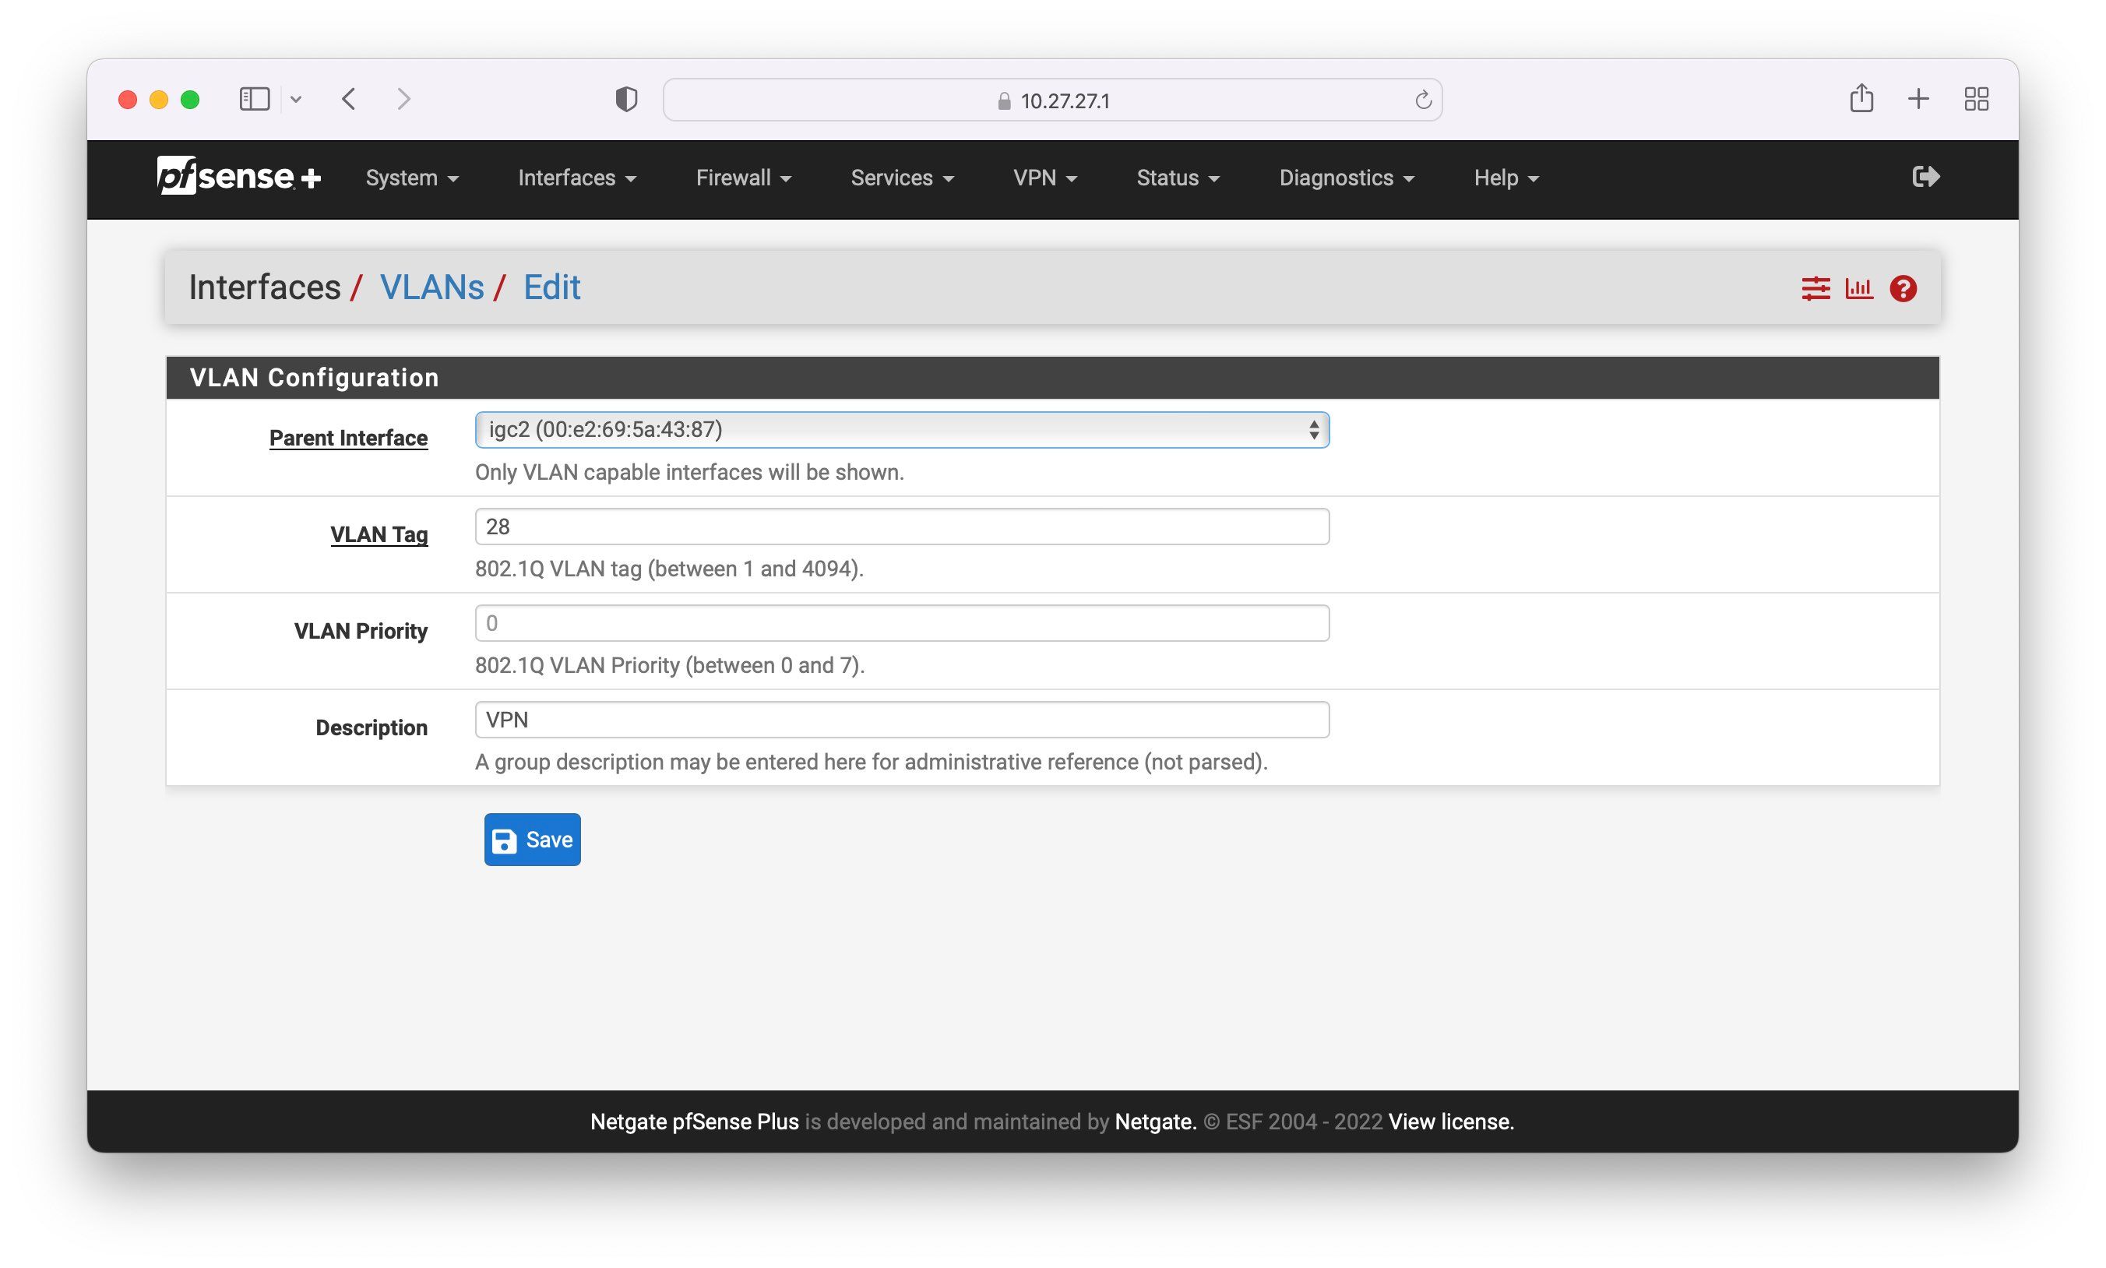Click the Description input field
The width and height of the screenshot is (2106, 1268).
901,720
